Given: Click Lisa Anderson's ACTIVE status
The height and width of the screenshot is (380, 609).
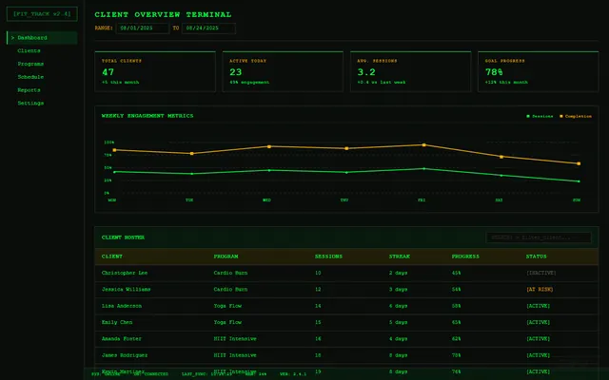Looking at the screenshot, I should (538, 306).
